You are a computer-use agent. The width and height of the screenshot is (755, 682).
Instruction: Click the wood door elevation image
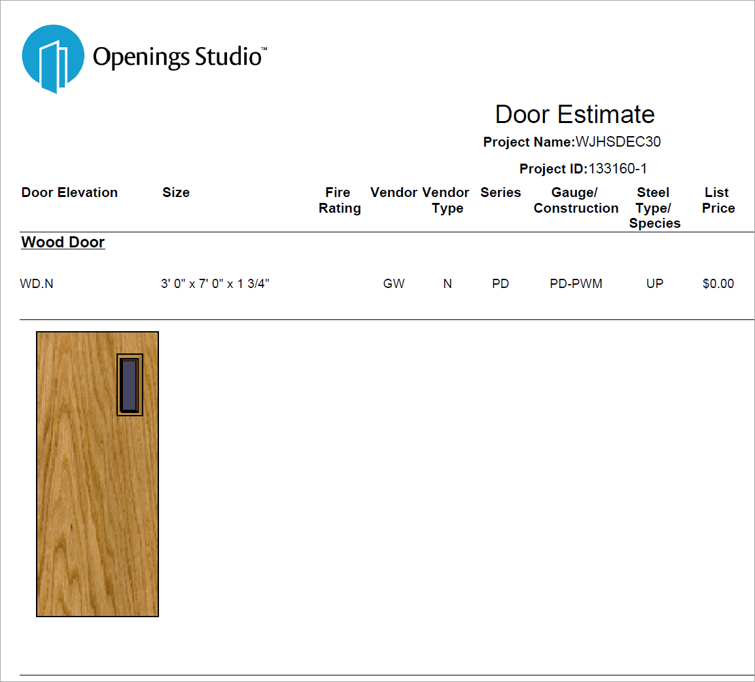[97, 474]
